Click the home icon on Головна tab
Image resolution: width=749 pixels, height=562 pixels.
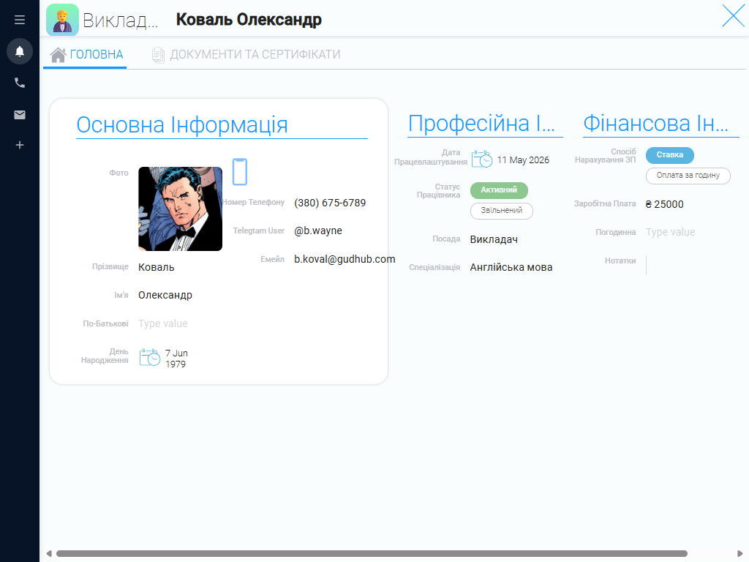(x=59, y=55)
